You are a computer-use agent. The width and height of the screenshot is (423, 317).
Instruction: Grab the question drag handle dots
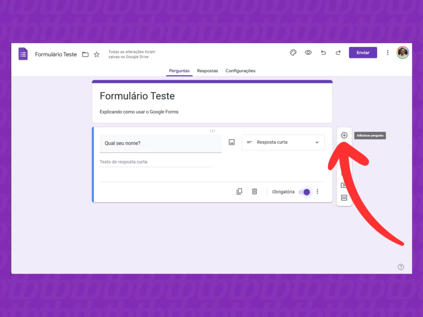pyautogui.click(x=212, y=131)
